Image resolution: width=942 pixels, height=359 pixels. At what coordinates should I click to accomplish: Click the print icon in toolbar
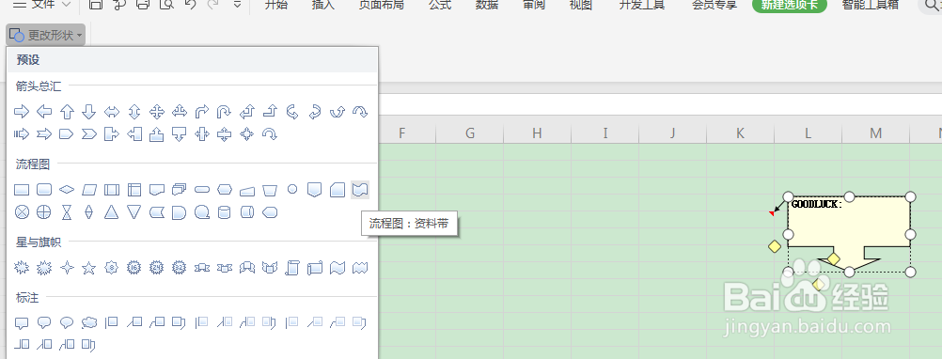[142, 5]
